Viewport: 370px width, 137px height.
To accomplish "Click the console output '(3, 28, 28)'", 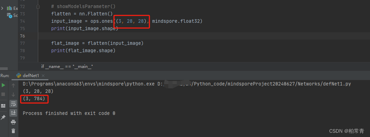I will (x=38, y=91).
